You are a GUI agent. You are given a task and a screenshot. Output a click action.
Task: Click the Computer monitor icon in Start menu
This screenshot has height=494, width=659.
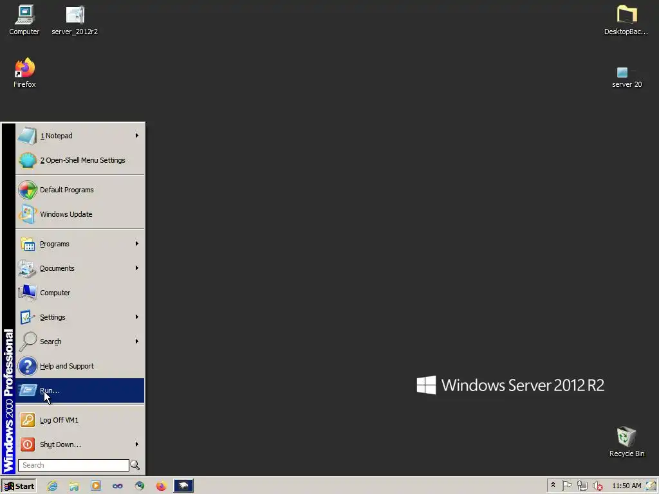click(27, 293)
